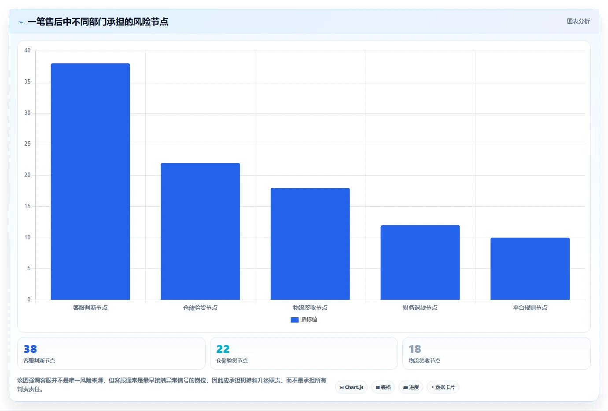Select the 客服判断节点 bar in chart

click(90, 182)
